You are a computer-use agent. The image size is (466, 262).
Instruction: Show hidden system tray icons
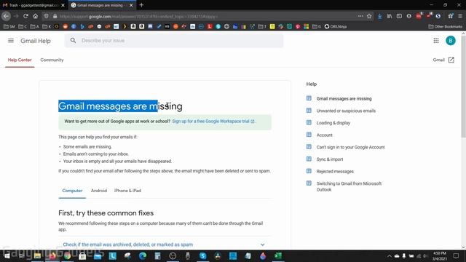tap(389, 255)
